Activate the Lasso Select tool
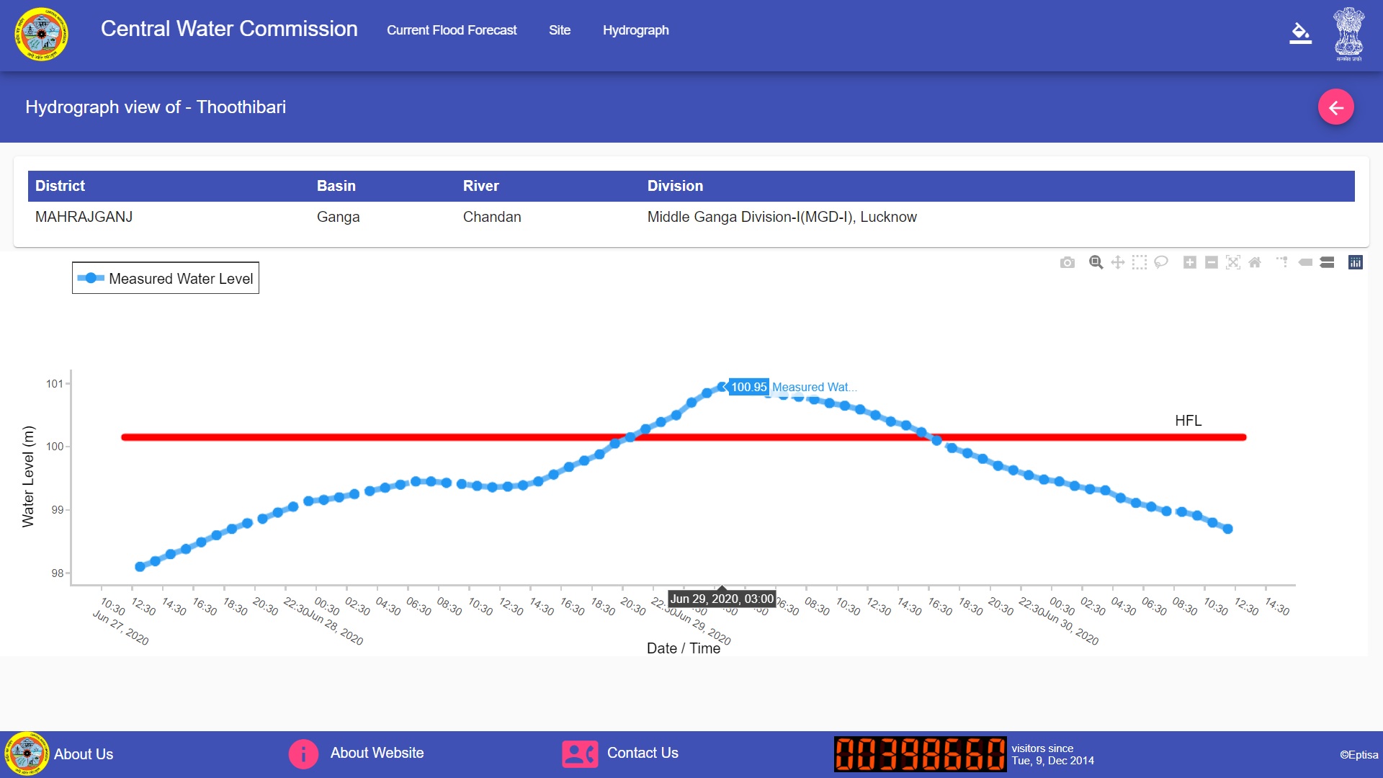Screen dimensions: 1383x778 pos(1160,262)
